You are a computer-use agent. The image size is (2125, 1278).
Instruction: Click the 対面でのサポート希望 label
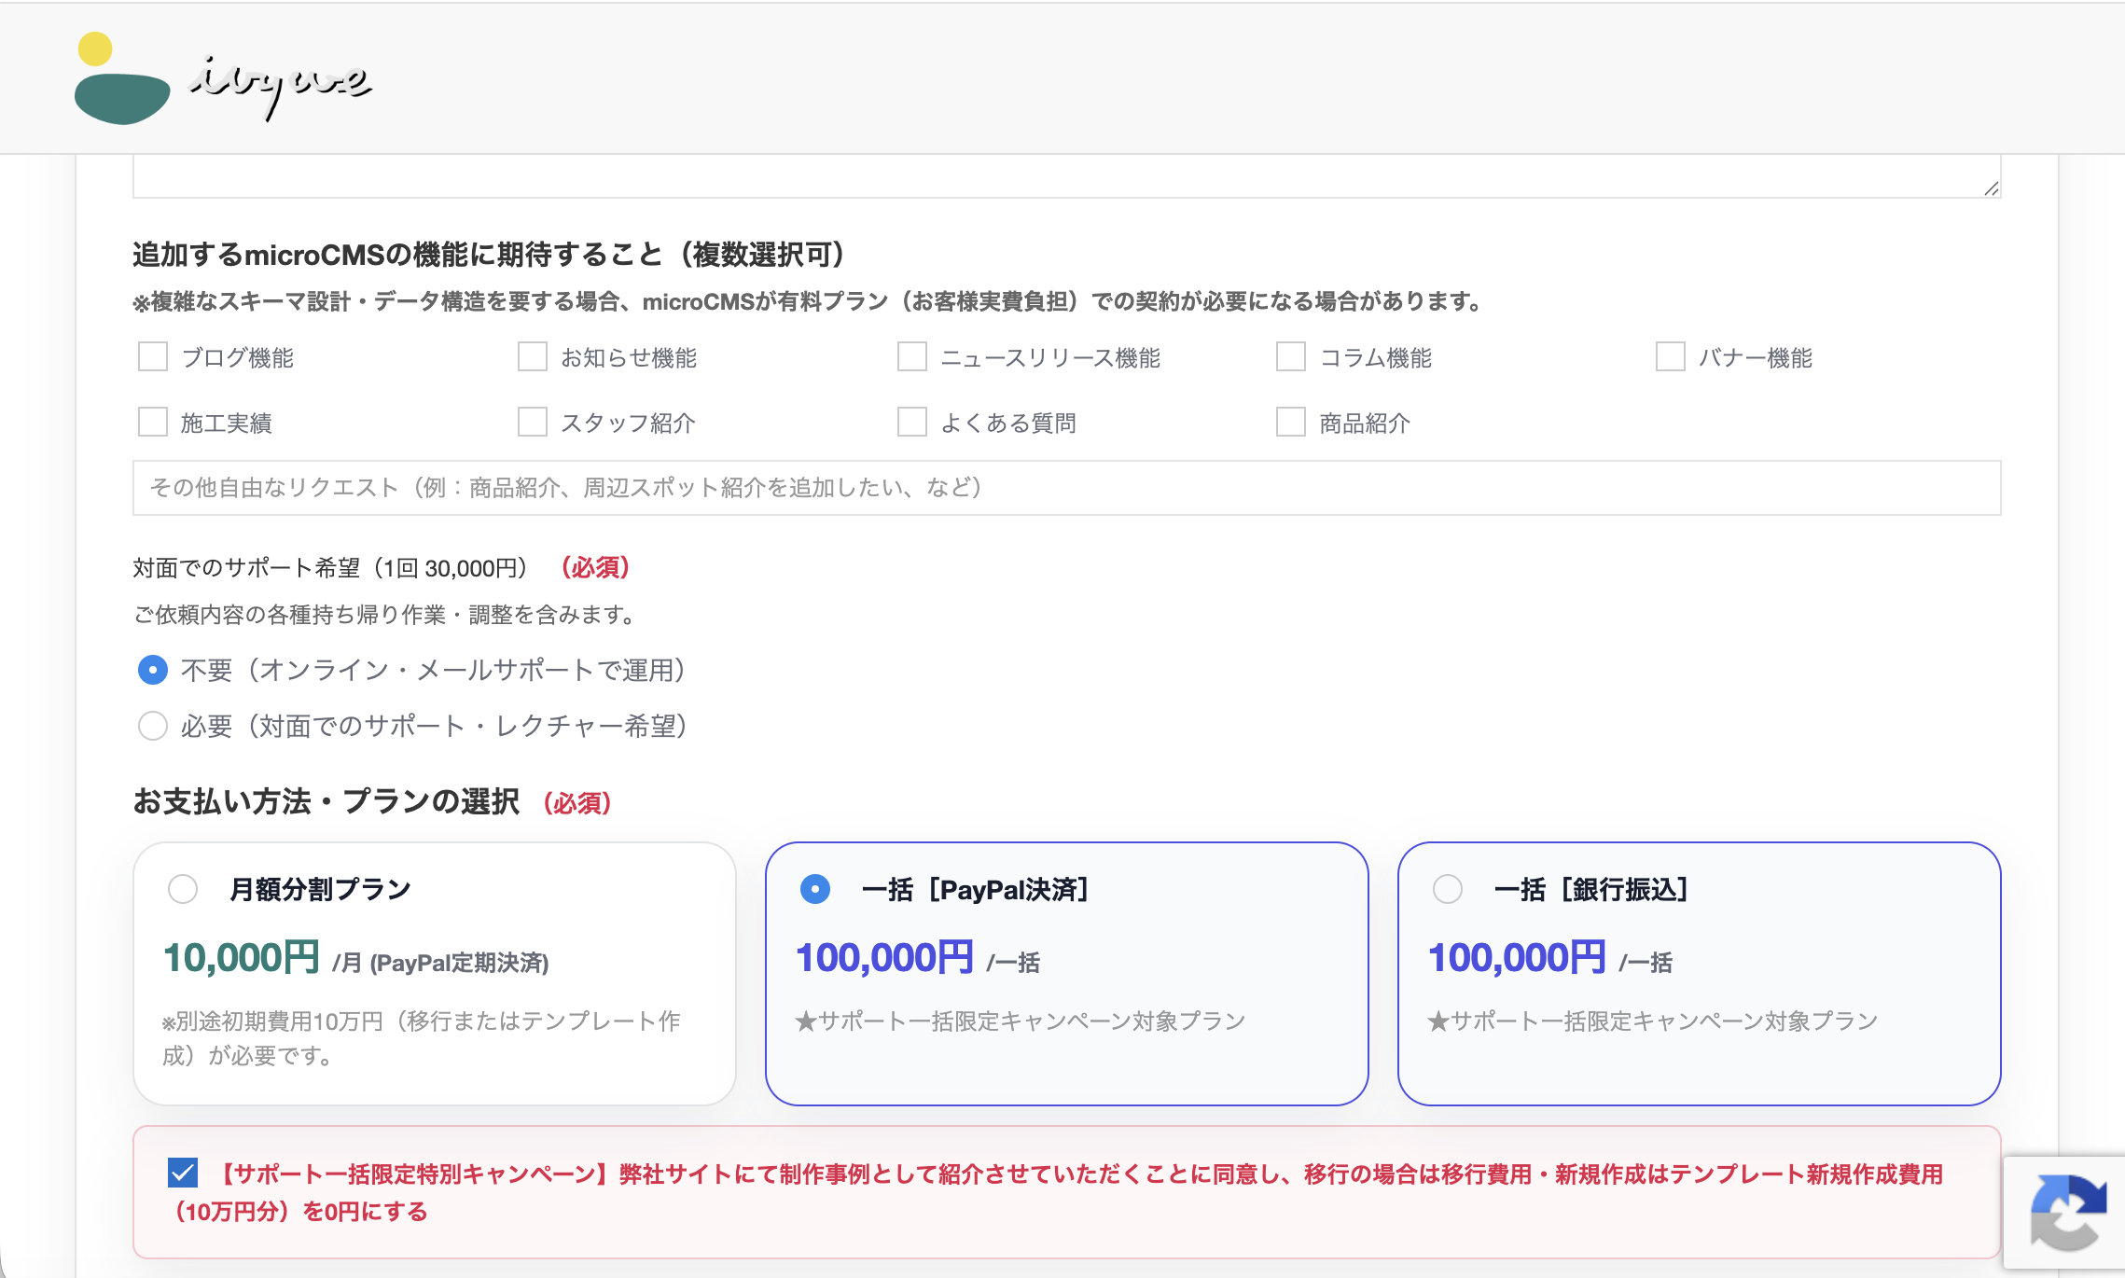332,568
